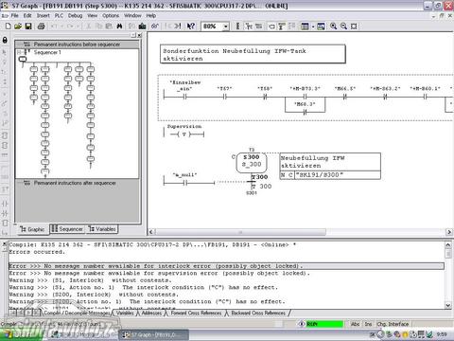Fit view with the zoom-fit icon
The height and width of the screenshot is (341, 454).
click(354, 27)
